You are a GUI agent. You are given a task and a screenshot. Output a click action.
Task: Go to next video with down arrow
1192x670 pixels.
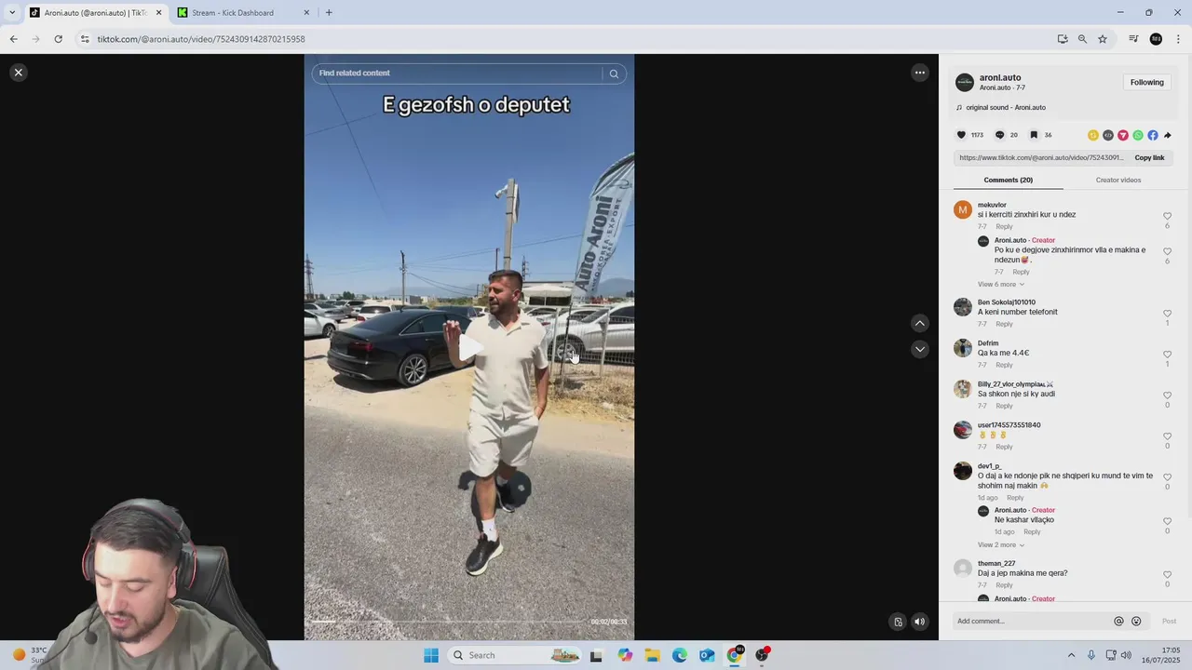(x=919, y=349)
